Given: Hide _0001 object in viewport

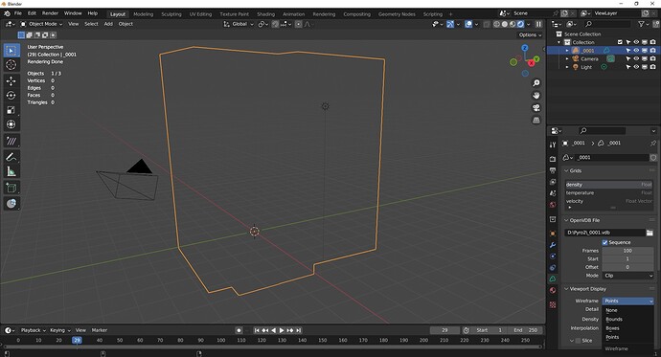Looking at the screenshot, I should (636, 51).
